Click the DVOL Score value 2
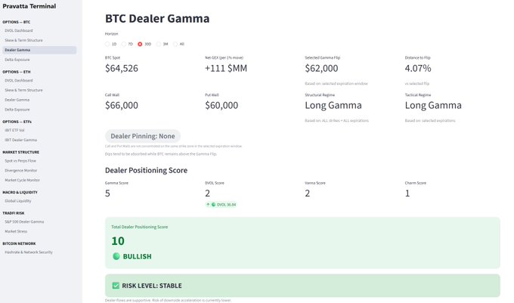Image resolution: width=514 pixels, height=303 pixels. pos(208,193)
